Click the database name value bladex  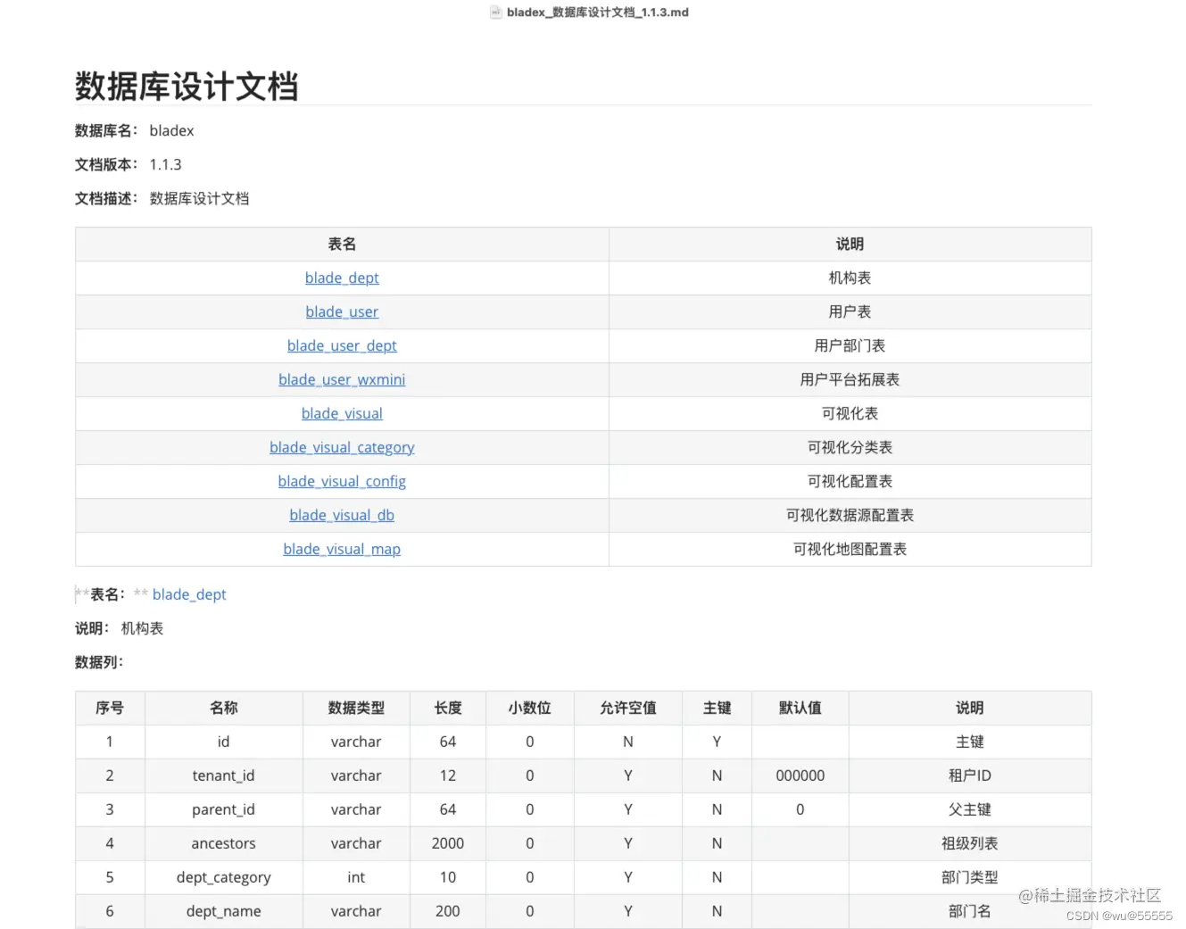(x=171, y=130)
